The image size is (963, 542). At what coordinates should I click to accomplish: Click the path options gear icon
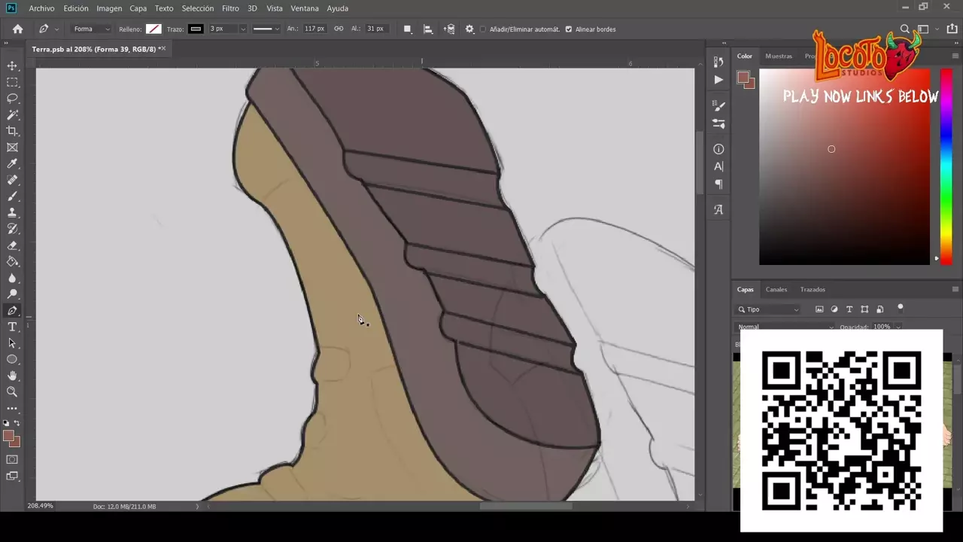coord(469,29)
